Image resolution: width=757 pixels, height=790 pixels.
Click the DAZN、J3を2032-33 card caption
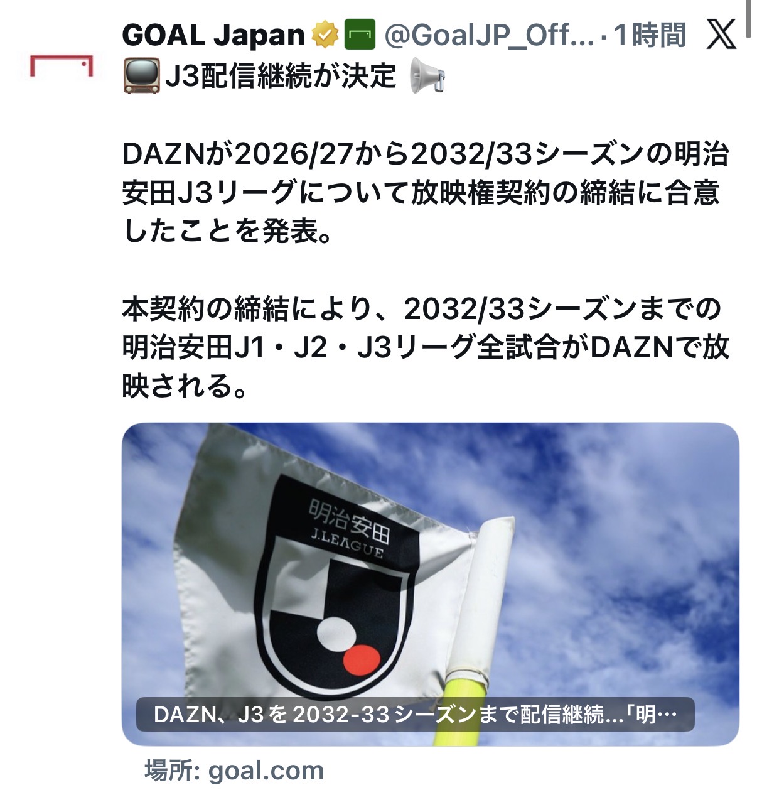point(415,714)
